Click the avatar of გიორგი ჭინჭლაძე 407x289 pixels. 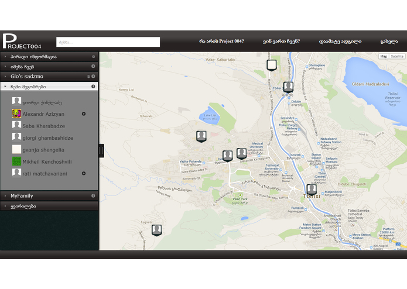click(x=16, y=101)
